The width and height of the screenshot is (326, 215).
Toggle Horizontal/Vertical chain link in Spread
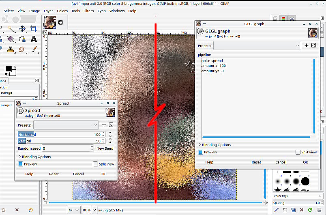click(x=110, y=138)
